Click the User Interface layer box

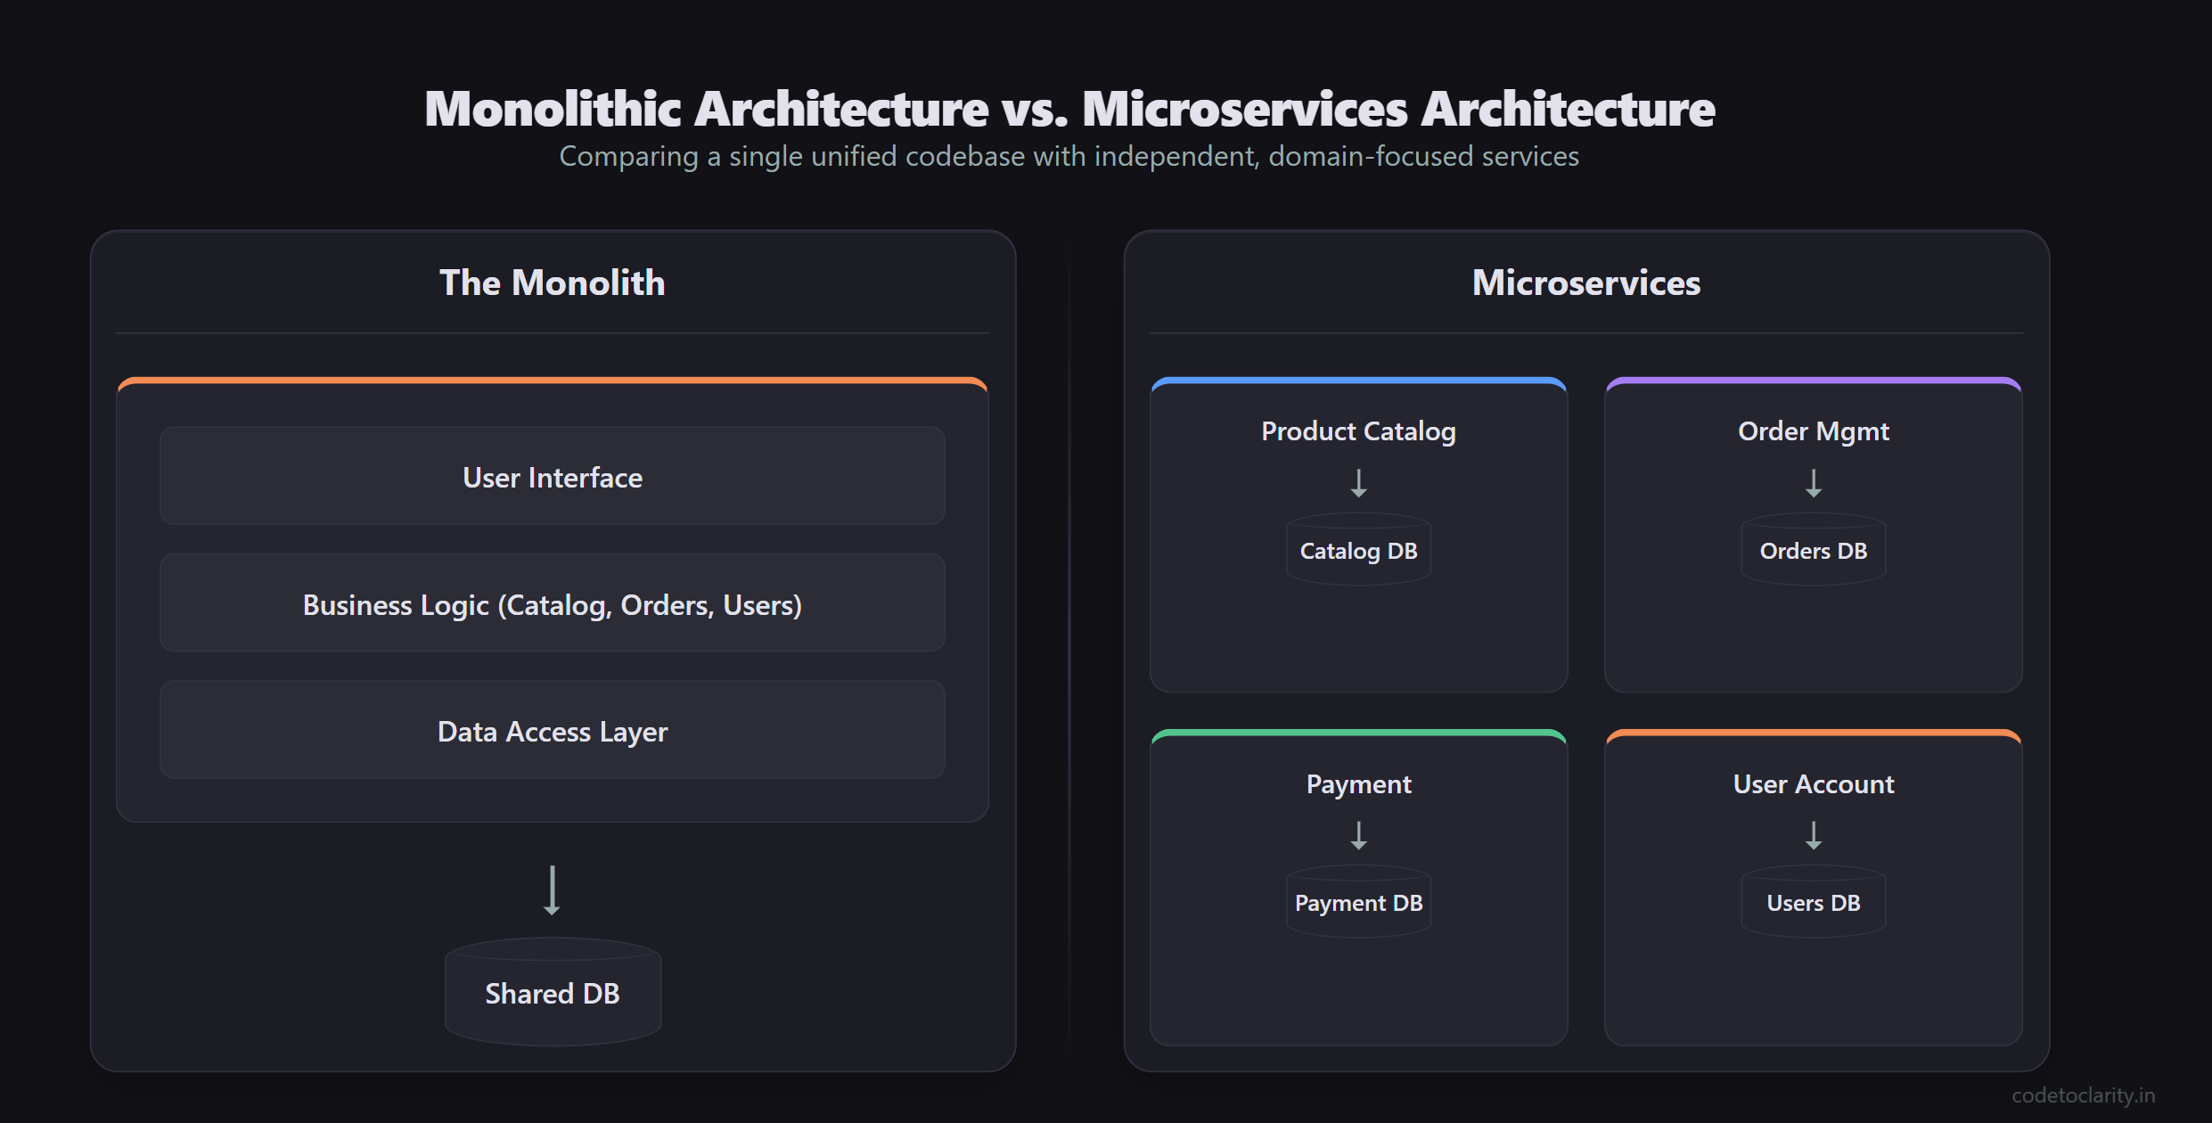[x=553, y=476]
